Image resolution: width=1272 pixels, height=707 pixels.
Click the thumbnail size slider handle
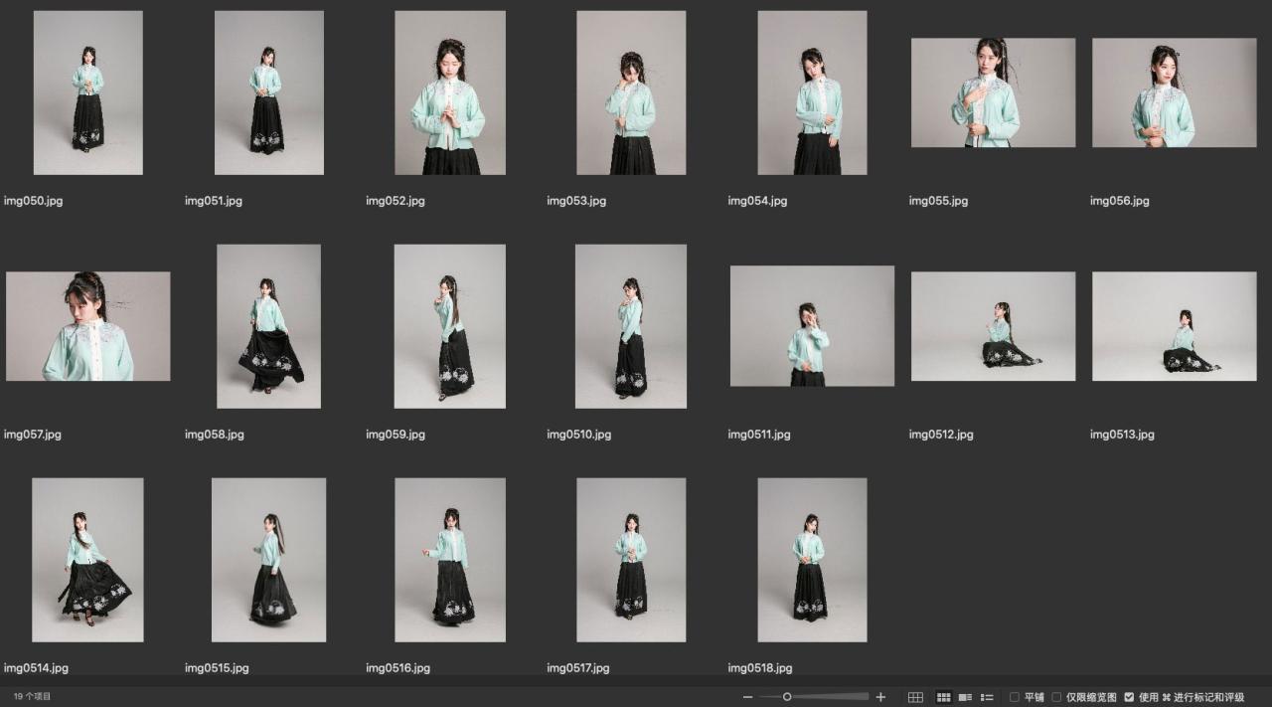(787, 697)
